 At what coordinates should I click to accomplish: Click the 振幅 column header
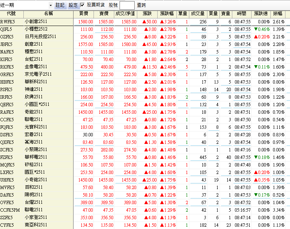click(x=279, y=14)
